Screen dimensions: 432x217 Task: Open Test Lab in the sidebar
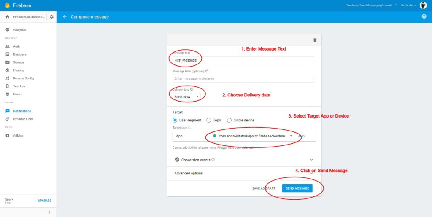point(19,86)
